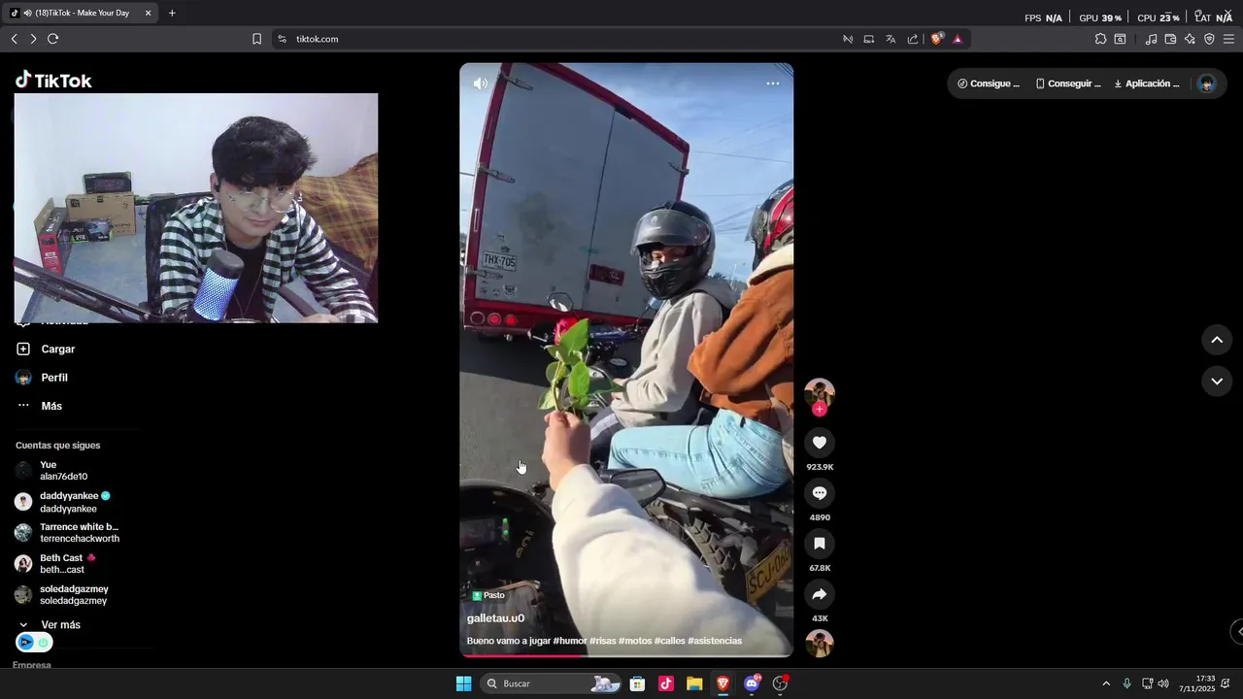The height and width of the screenshot is (699, 1243).
Task: Open the soledadgazmey account
Action: tap(62, 595)
